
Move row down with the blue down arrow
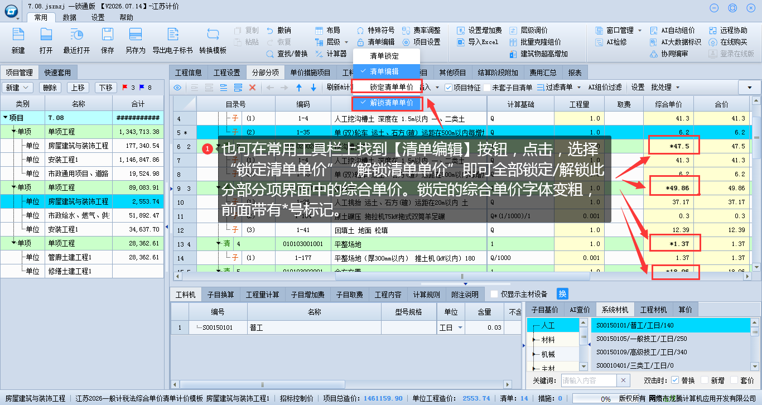314,88
